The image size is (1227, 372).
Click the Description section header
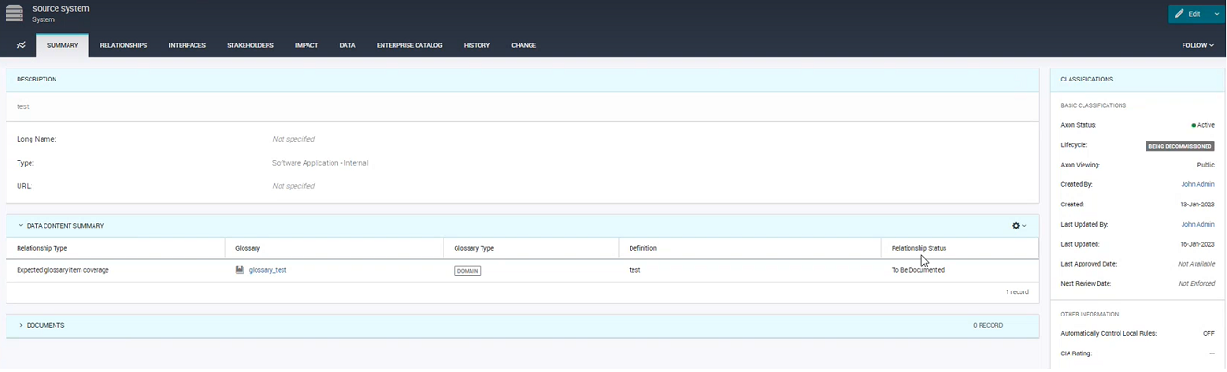522,79
